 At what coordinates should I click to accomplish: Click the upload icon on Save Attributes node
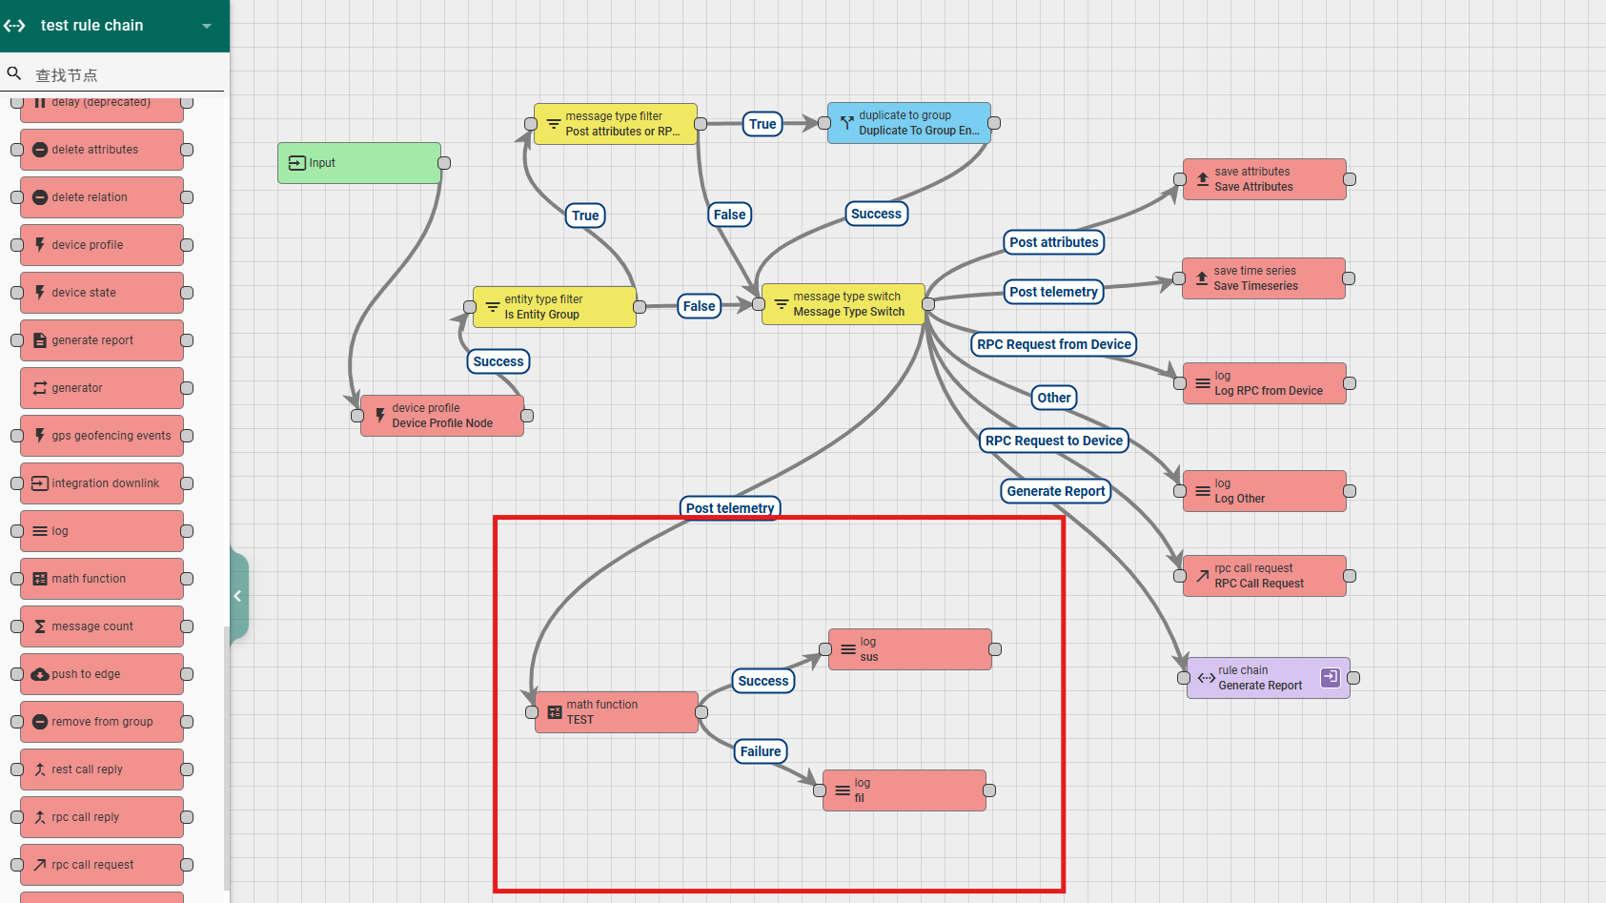(1203, 179)
